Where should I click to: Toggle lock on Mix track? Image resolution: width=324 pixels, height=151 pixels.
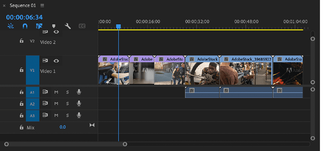21,127
